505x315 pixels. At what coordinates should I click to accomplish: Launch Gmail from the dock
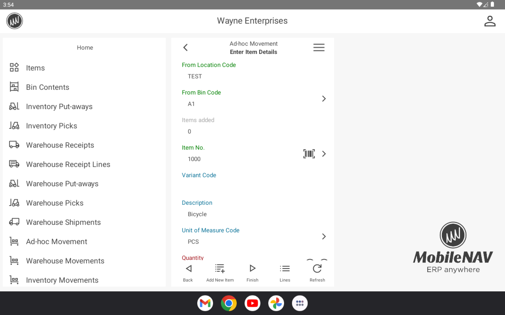point(205,303)
